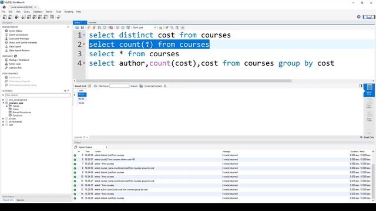The height and width of the screenshot is (211, 376).
Task: Save script icon in query editor toolbar
Action: point(82,28)
